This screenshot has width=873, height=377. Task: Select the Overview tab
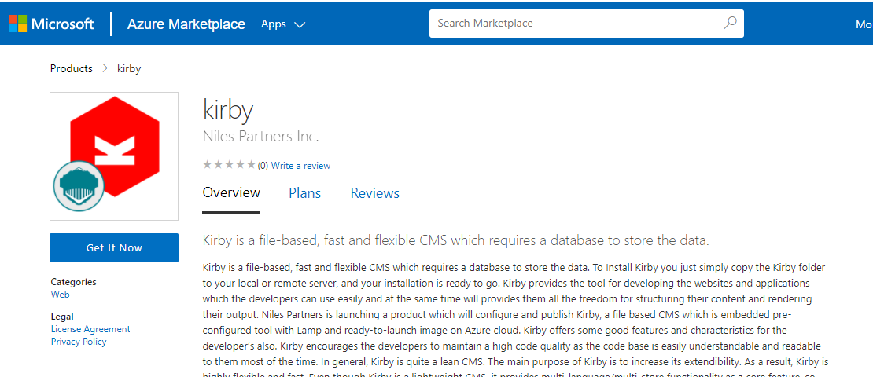tap(231, 193)
